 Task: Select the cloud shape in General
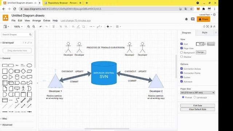[23, 77]
